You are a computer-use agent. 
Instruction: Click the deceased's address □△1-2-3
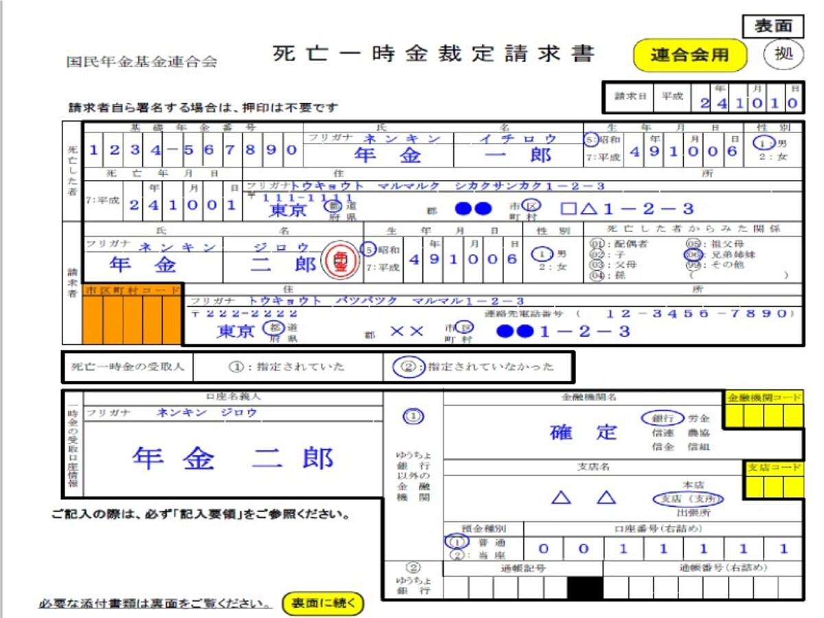628,208
